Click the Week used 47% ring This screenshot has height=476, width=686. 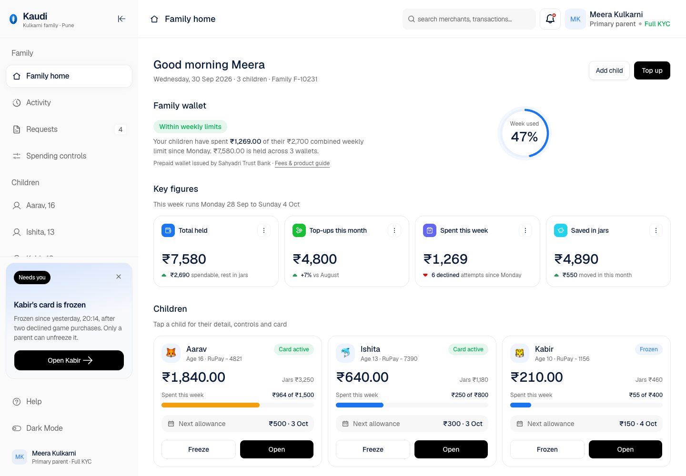[x=525, y=133]
